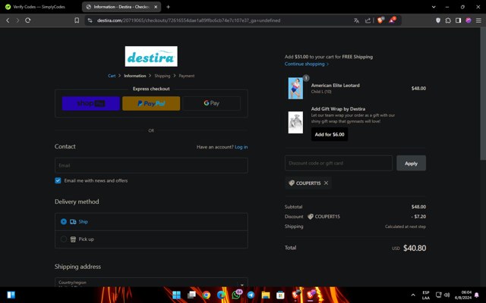Bookmark this page with the bookmark icon

pyautogui.click(x=77, y=20)
